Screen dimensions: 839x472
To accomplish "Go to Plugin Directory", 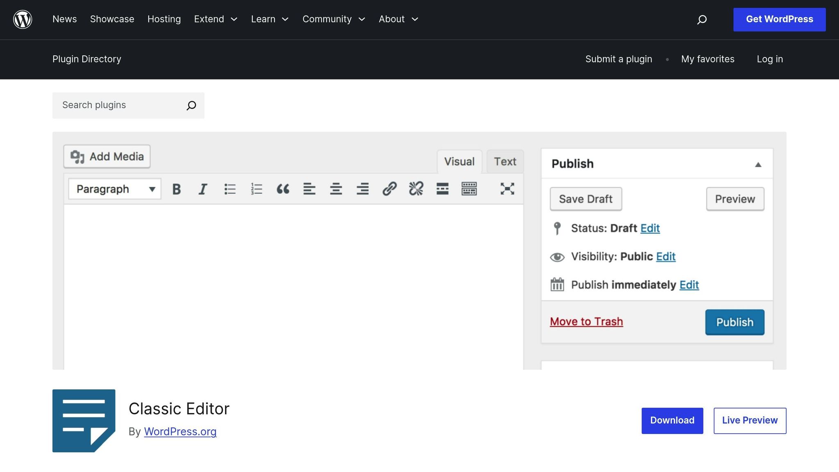I will point(87,59).
